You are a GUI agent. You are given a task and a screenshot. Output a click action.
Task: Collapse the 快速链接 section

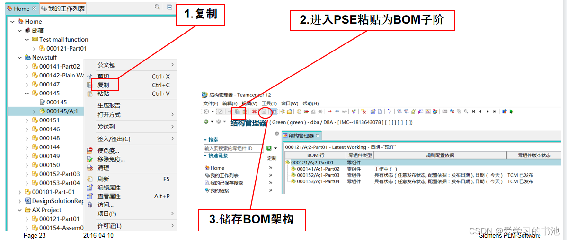click(x=205, y=156)
